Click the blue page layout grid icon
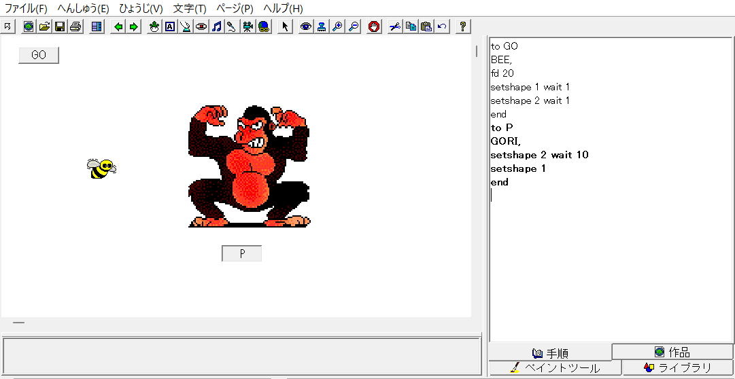 [97, 26]
